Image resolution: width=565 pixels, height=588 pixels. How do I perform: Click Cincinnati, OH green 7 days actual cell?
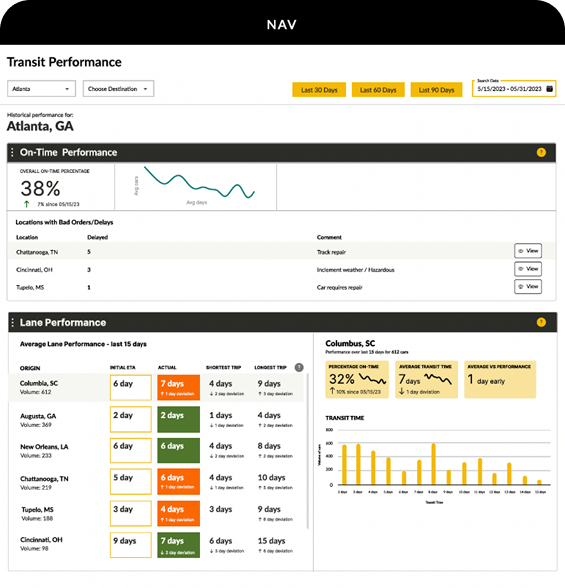178,545
